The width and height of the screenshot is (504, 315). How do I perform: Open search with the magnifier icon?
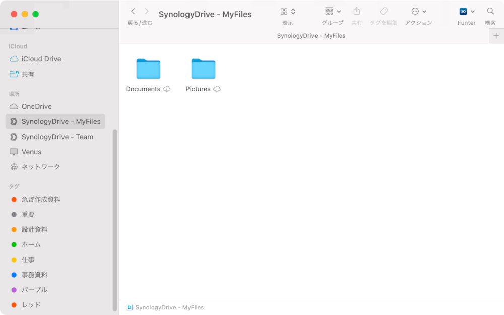click(x=490, y=11)
